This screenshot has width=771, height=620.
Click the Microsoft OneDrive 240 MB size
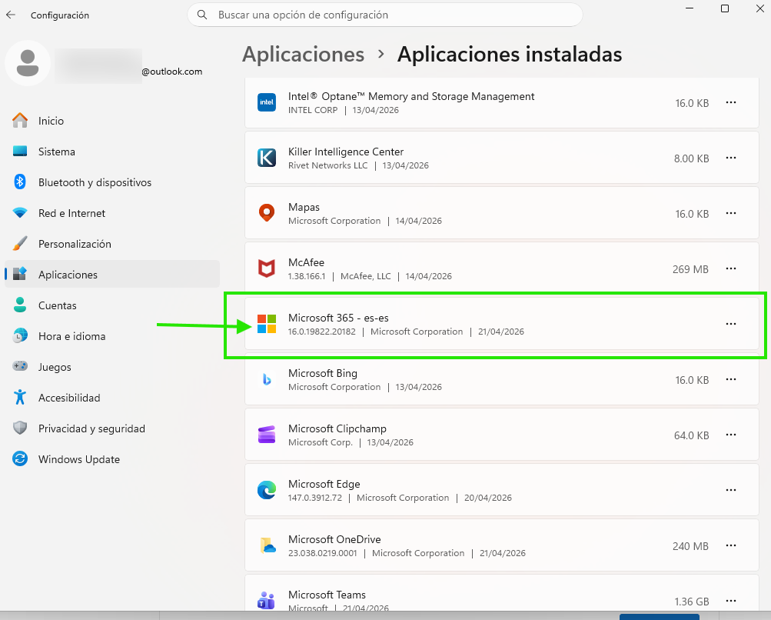690,546
